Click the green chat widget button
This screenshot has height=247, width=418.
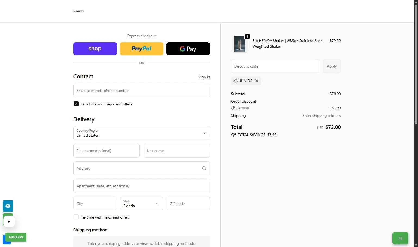coord(400,238)
